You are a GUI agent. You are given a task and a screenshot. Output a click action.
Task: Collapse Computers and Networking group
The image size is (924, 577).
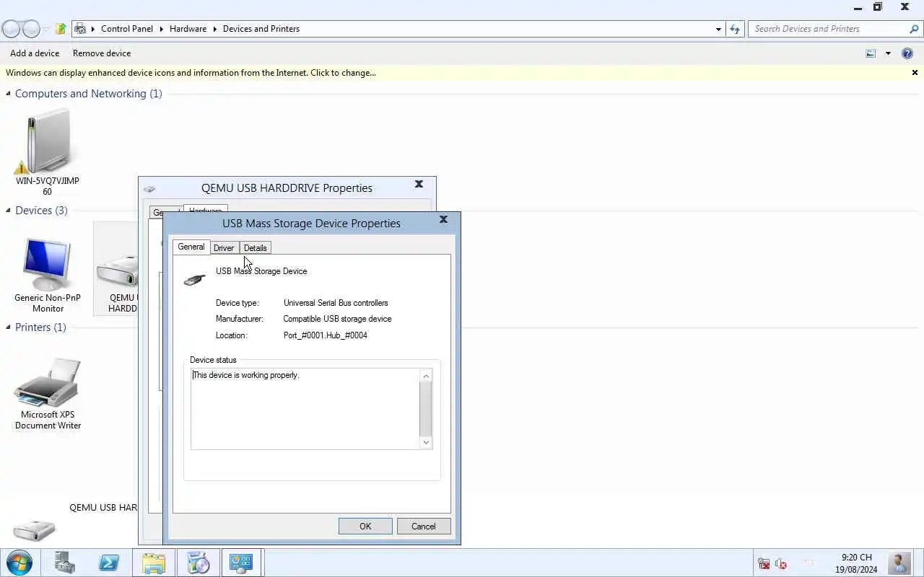click(x=9, y=94)
